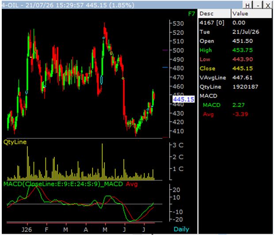Click the 480 price axis label
The image size is (274, 235).
[x=178, y=68]
